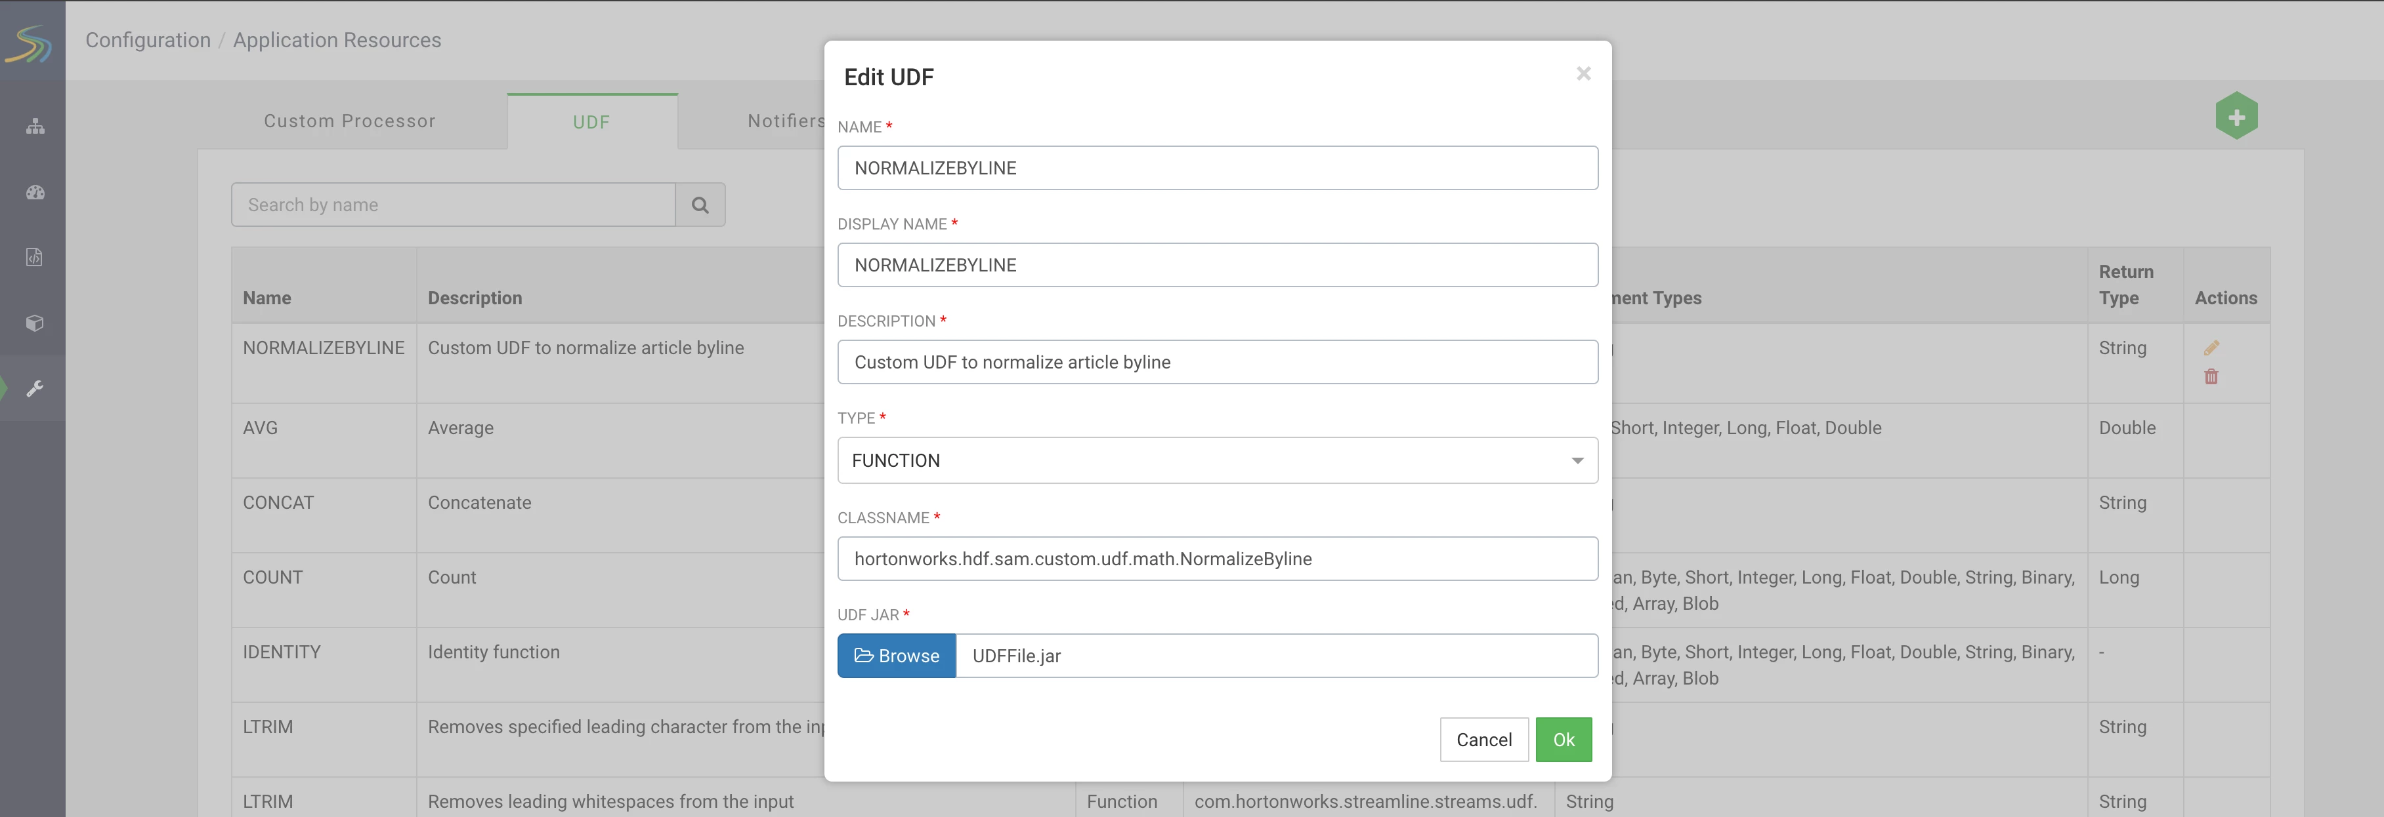Select the UDF tab
This screenshot has height=817, width=2384.
click(x=591, y=122)
